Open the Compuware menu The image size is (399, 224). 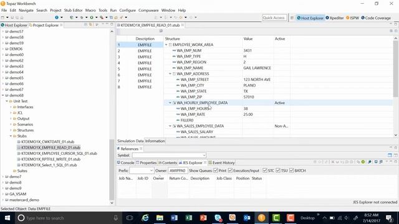click(148, 10)
